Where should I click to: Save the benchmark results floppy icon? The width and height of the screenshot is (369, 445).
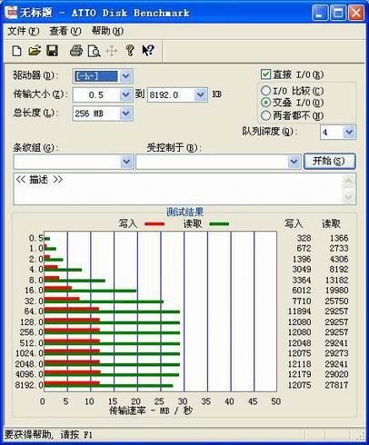52,51
